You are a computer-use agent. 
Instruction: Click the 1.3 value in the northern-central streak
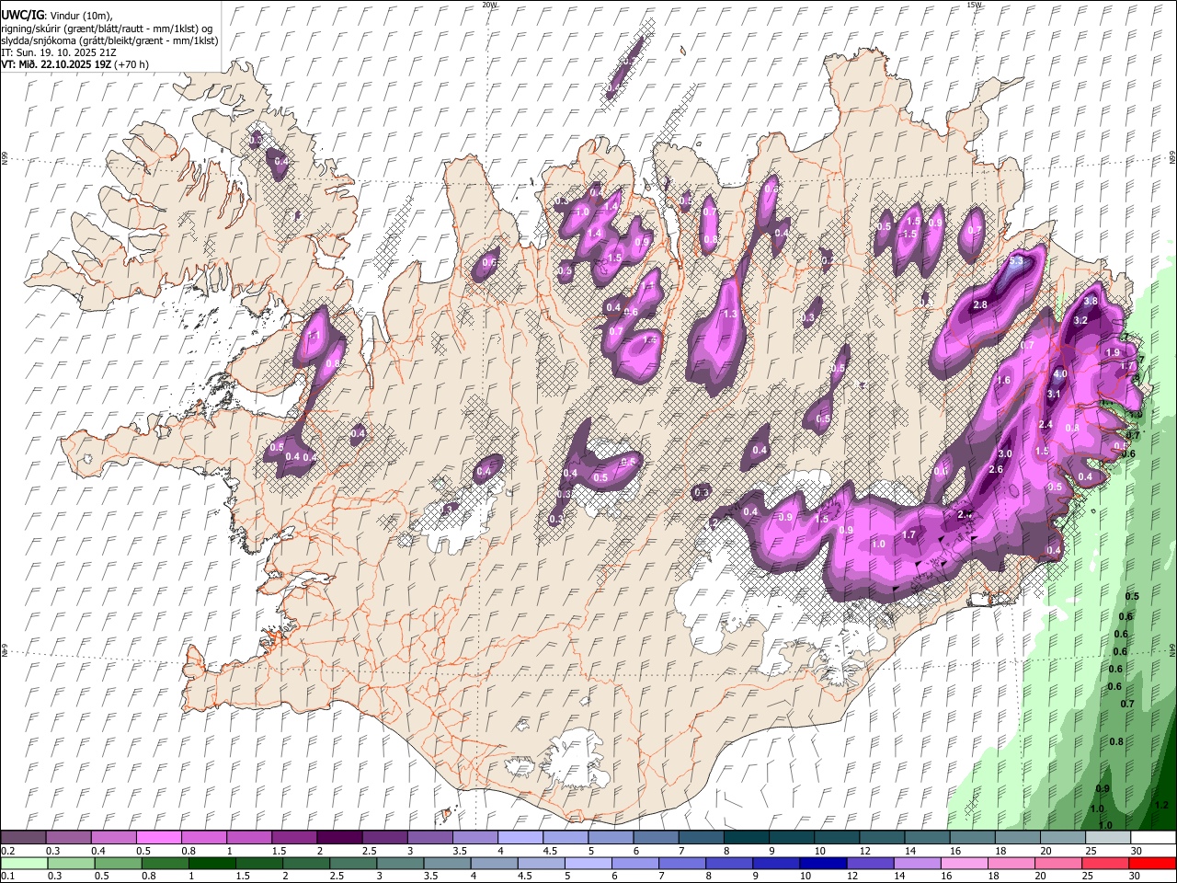tap(731, 315)
